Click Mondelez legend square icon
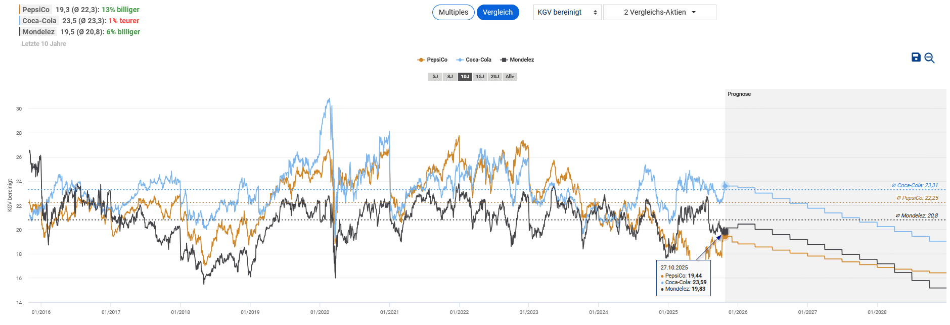The image size is (950, 325). (x=504, y=60)
